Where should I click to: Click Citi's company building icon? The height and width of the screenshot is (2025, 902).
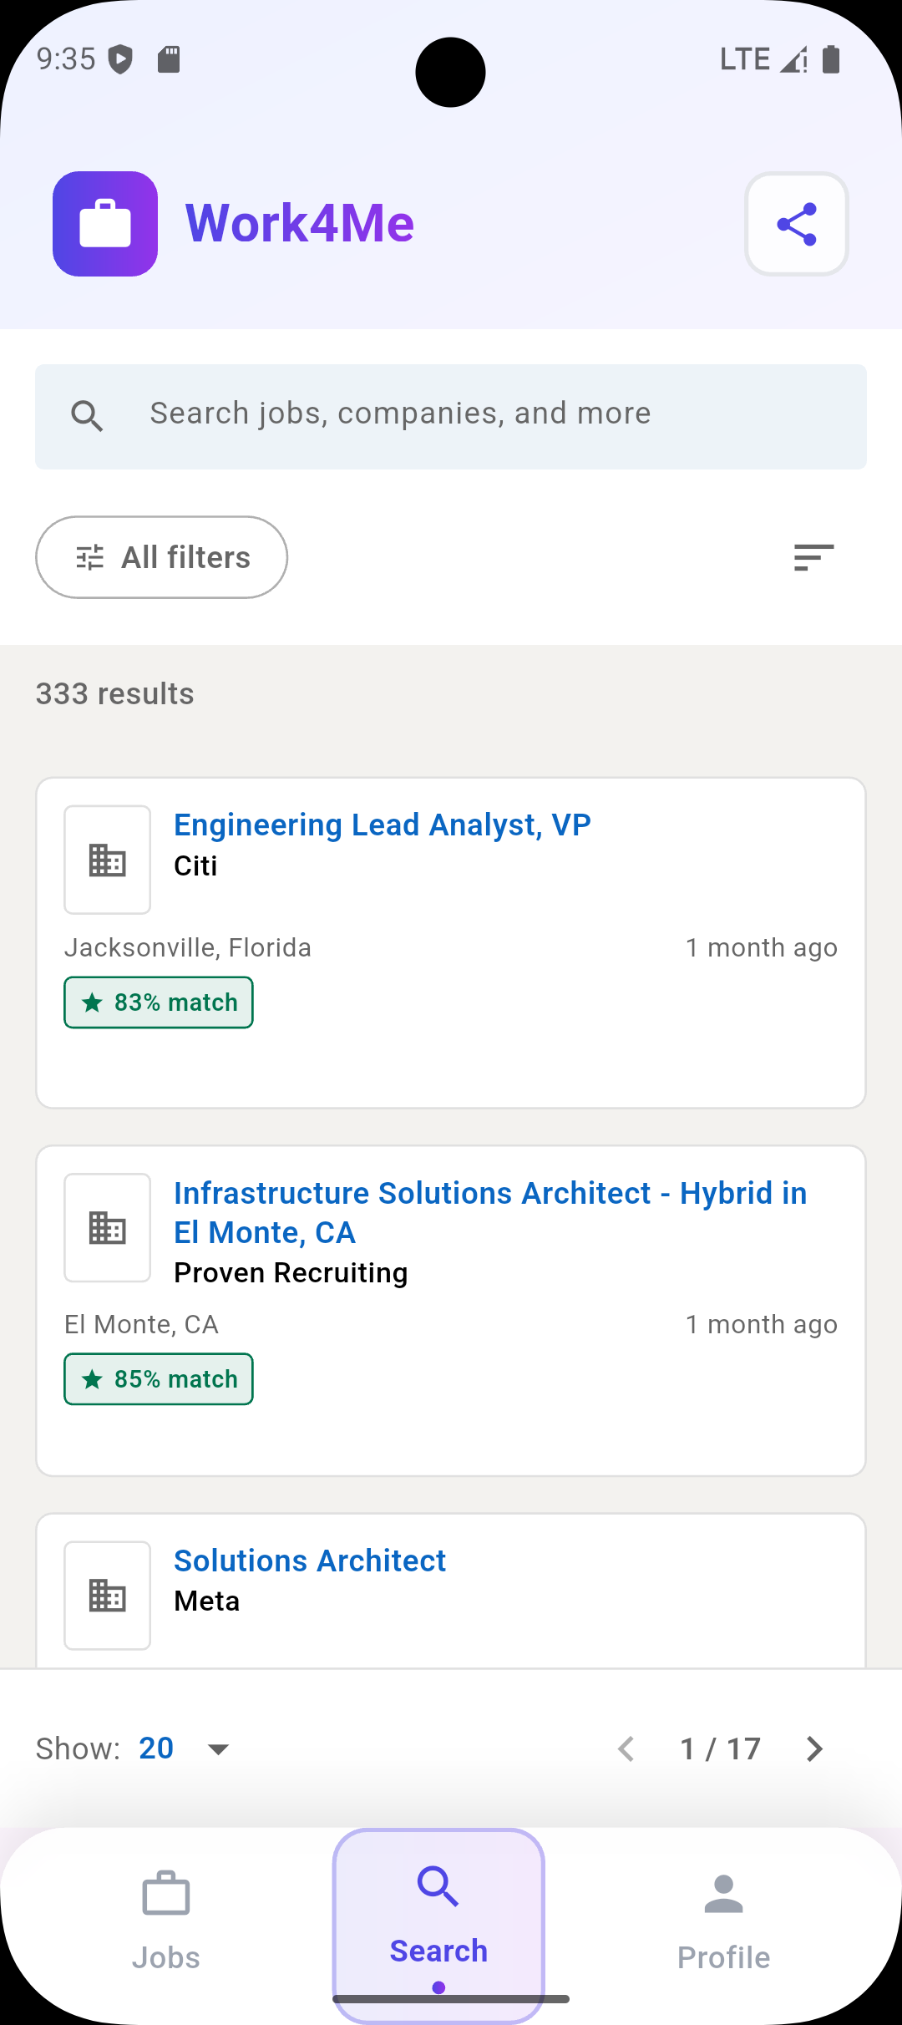[x=107, y=860]
